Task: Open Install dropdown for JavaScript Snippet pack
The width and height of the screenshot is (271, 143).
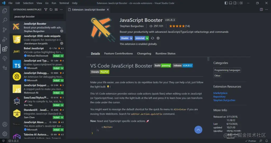Action: (x=62, y=93)
